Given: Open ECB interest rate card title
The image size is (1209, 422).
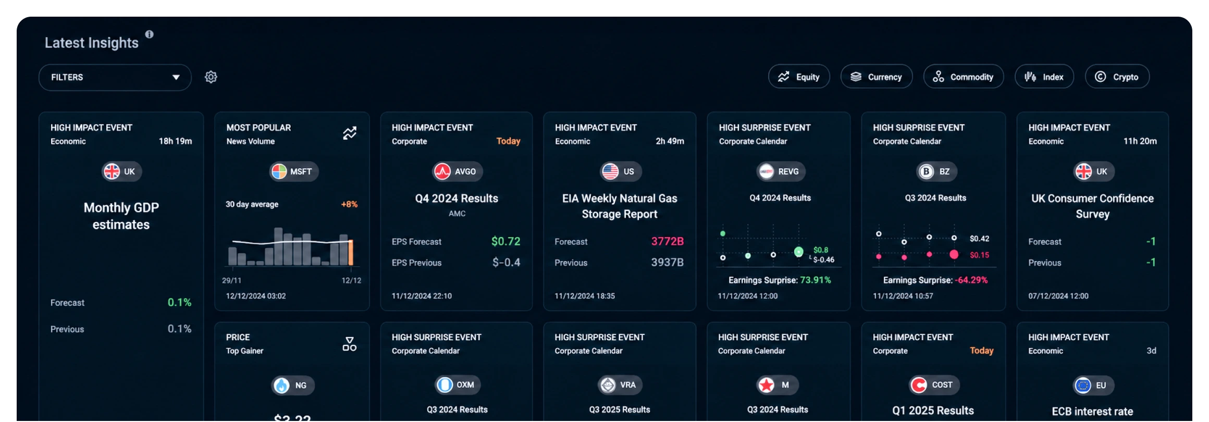Looking at the screenshot, I should pyautogui.click(x=1092, y=412).
